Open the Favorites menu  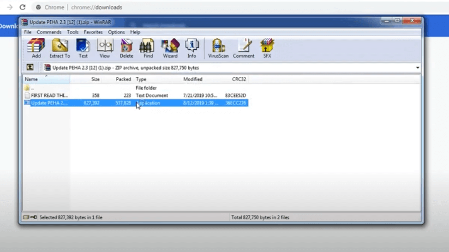pos(93,32)
